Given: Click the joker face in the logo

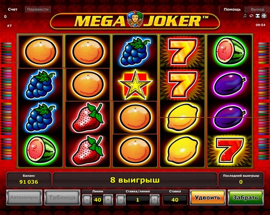Looking at the screenshot, I should point(135,19).
